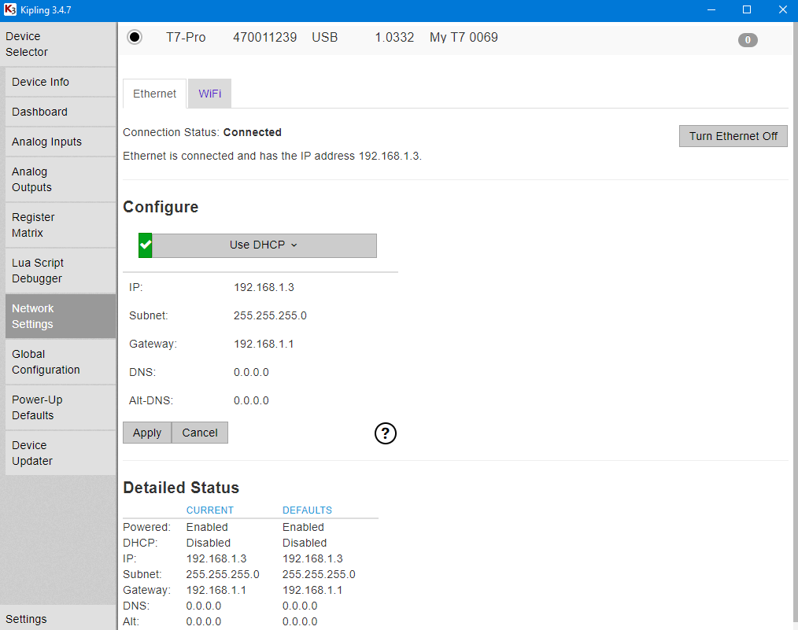
Task: Click the error count badge in the header
Action: click(x=747, y=39)
